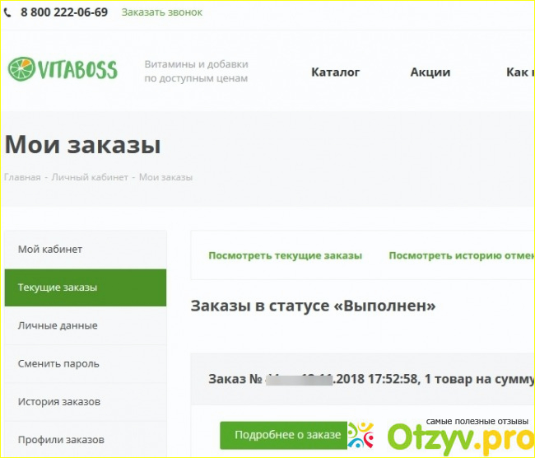Open 'Посмотреть историю отмен' link
Screen dimensions: 535x458
[461, 255]
